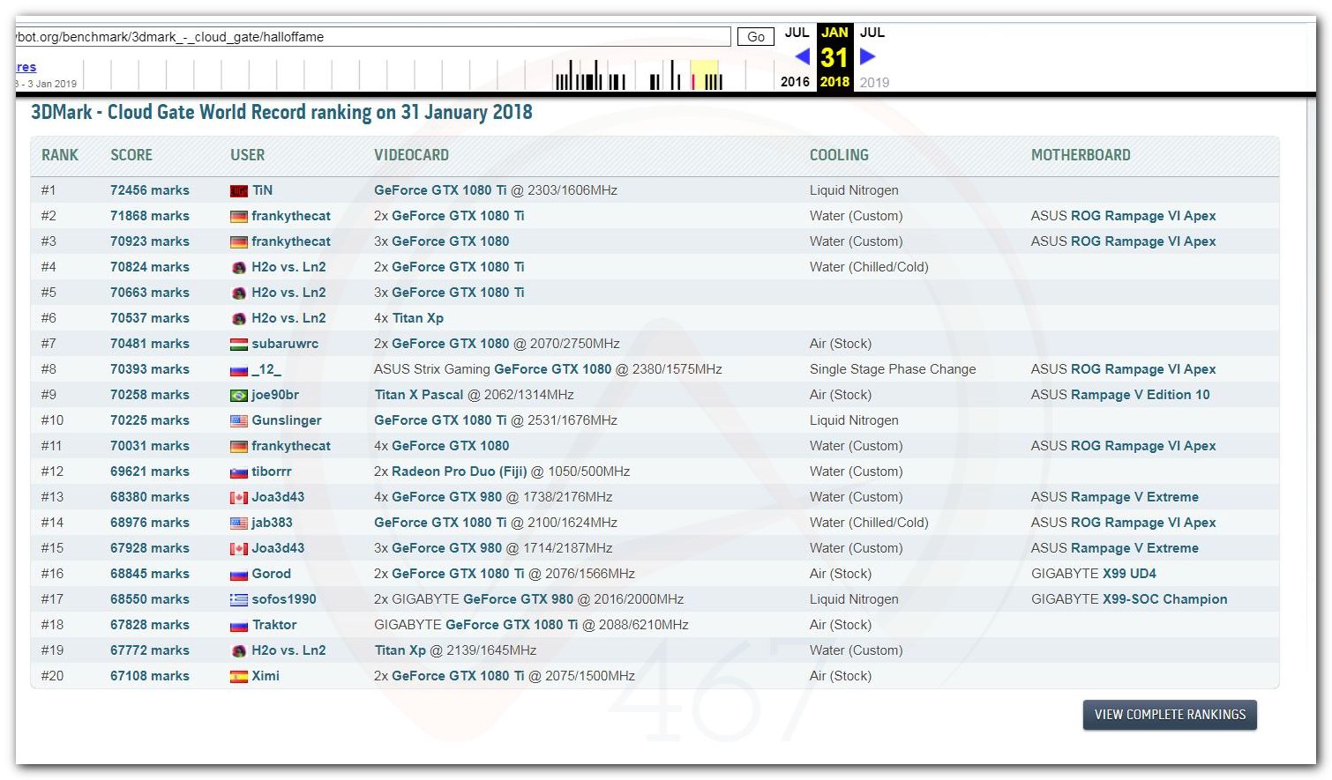Image resolution: width=1332 pixels, height=780 pixels.
Task: Click the Wayback URL input field
Action: pos(372,37)
